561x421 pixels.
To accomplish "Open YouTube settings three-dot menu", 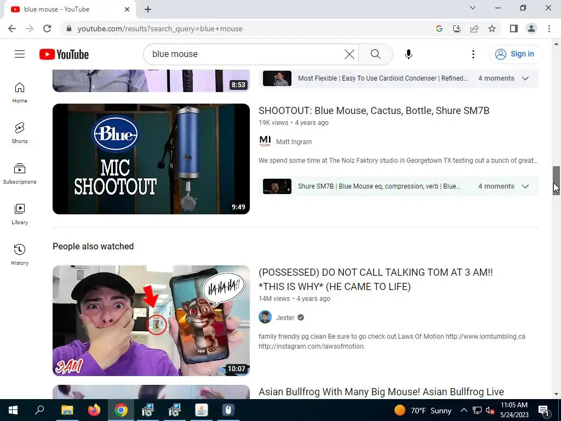I will [473, 54].
